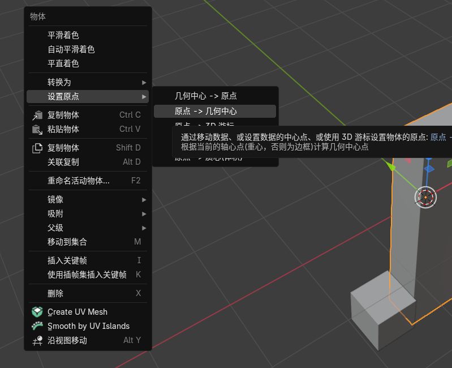The image size is (452, 368).
Task: Copy objects with 复制物体 Ctrl C
Action: tap(88, 115)
